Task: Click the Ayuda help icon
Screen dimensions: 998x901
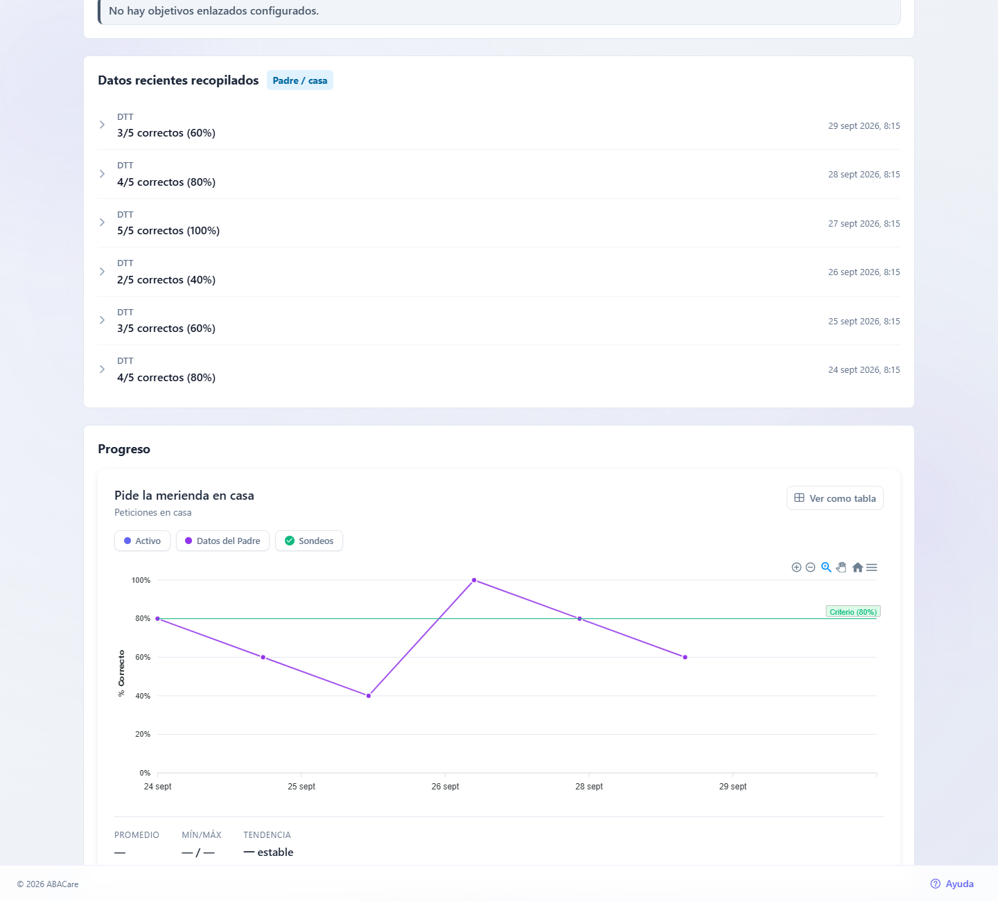Action: pyautogui.click(x=936, y=884)
